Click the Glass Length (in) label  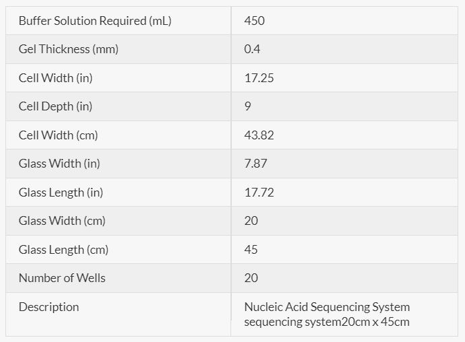pos(61,193)
